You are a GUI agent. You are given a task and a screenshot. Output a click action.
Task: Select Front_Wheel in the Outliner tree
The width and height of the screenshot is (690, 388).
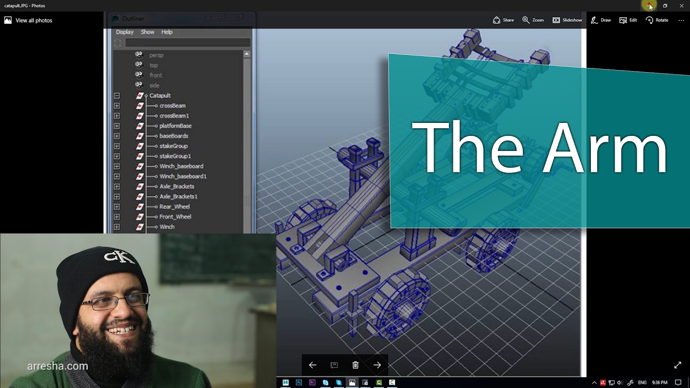click(175, 217)
